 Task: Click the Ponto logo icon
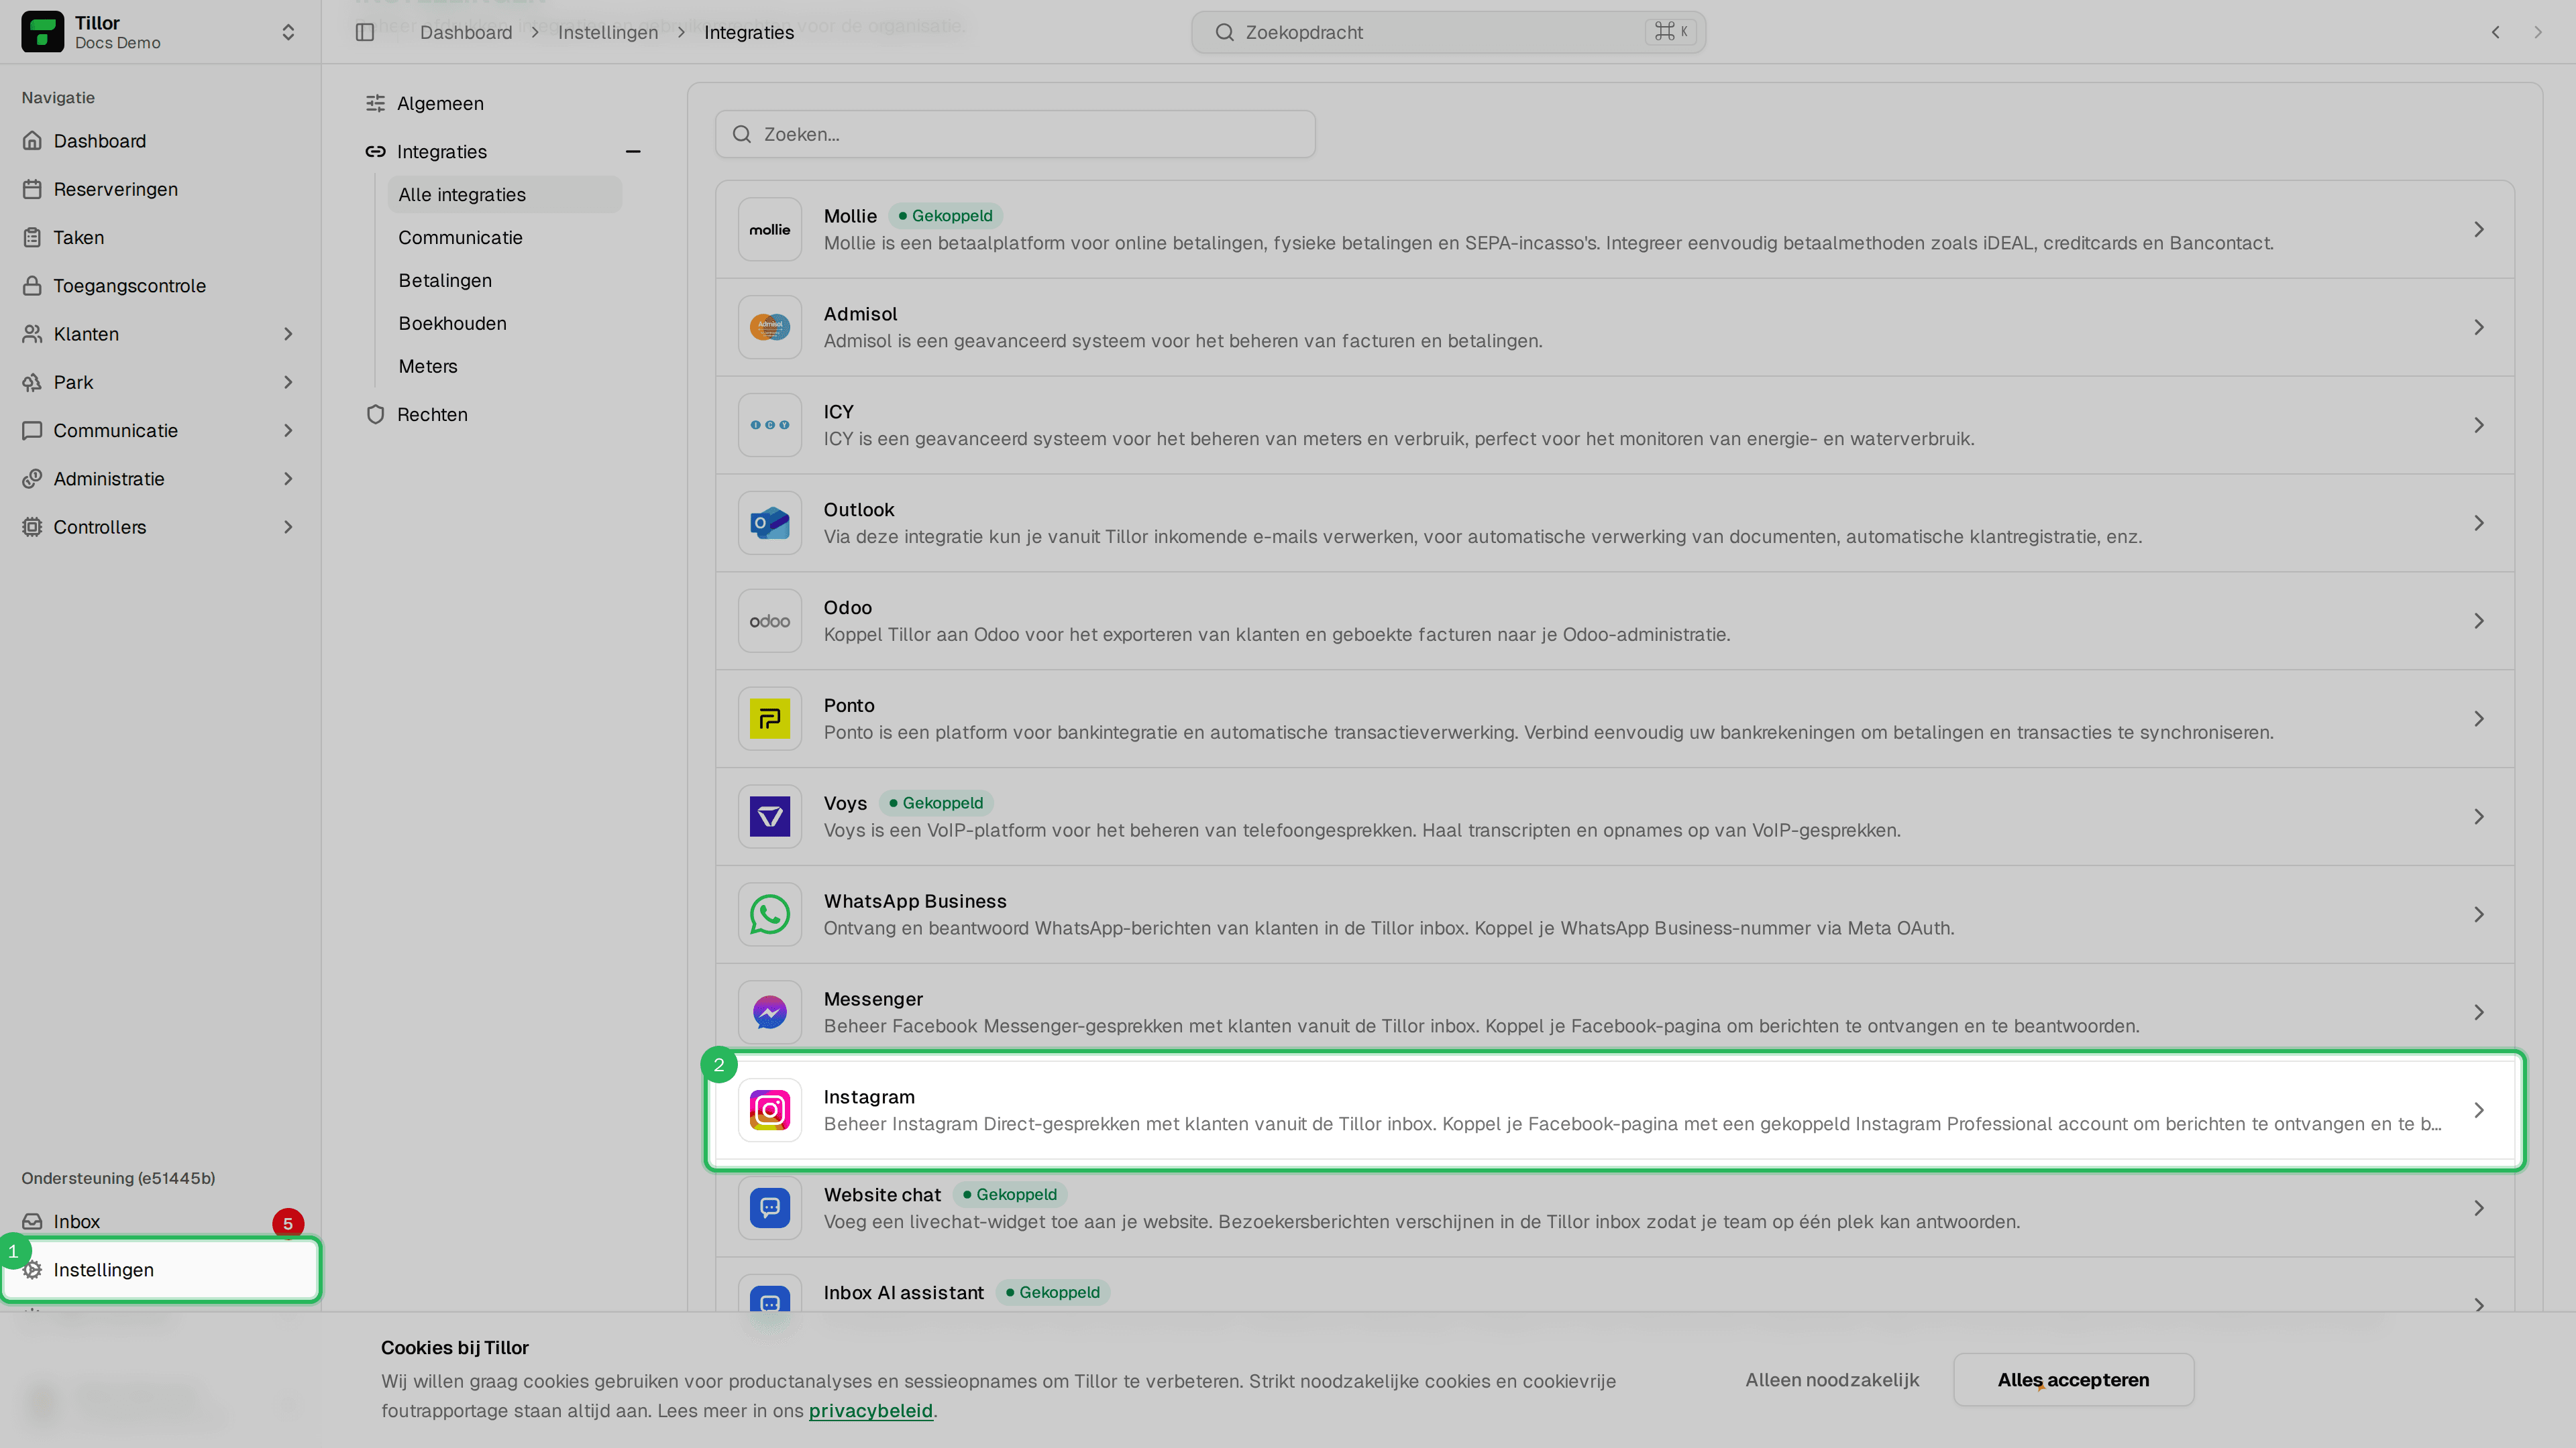pyautogui.click(x=769, y=719)
